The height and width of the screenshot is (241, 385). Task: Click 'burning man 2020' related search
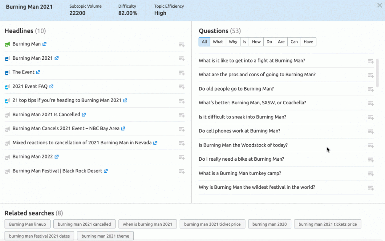pyautogui.click(x=269, y=224)
